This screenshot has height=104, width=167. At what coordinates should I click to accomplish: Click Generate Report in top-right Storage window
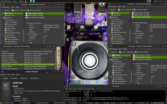[x=141, y=10]
